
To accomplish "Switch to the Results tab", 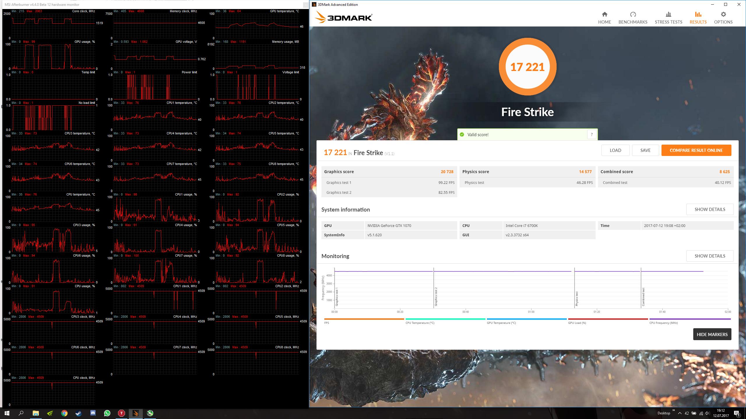I will pyautogui.click(x=698, y=18).
